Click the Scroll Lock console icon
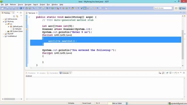Viewport: 187px width, 105px height. tap(163, 73)
